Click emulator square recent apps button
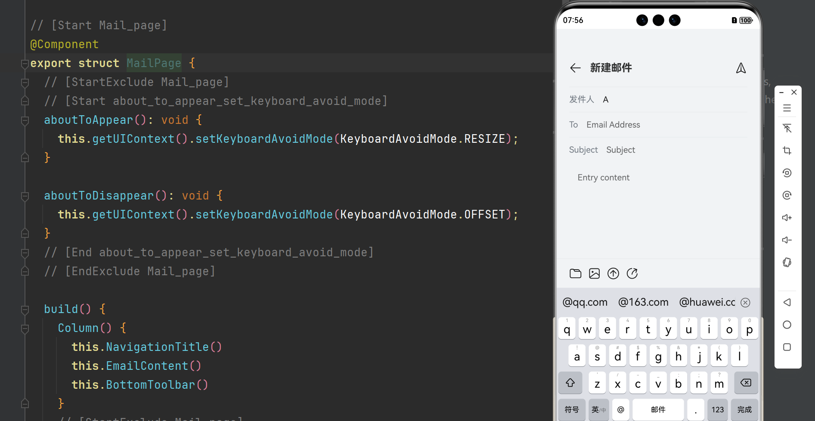The image size is (815, 421). 787,347
